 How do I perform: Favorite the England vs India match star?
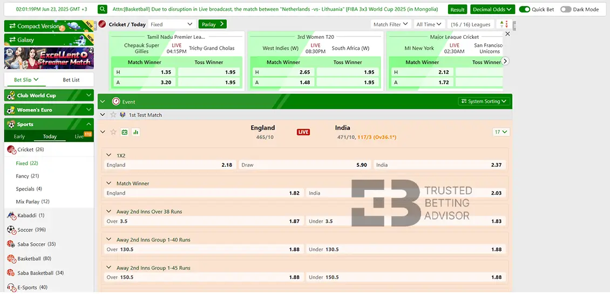tap(113, 132)
